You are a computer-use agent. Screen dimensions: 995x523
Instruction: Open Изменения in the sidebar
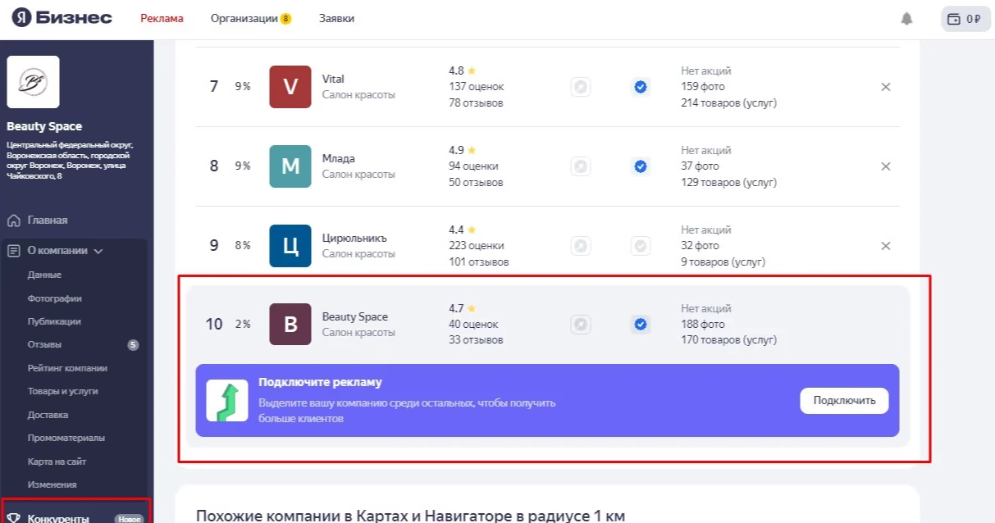pyautogui.click(x=52, y=484)
